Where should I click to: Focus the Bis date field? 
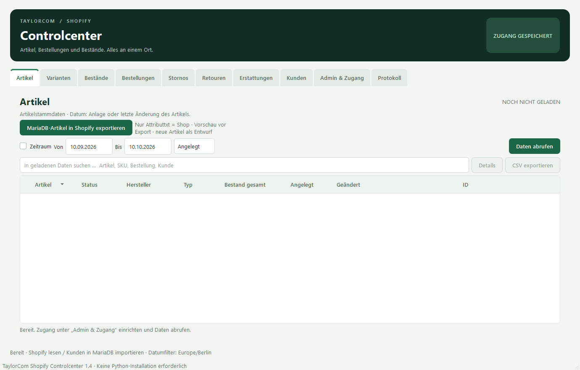click(148, 146)
